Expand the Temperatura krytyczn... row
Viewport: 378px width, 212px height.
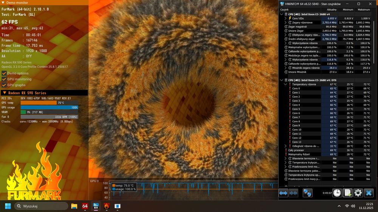(x=285, y=163)
